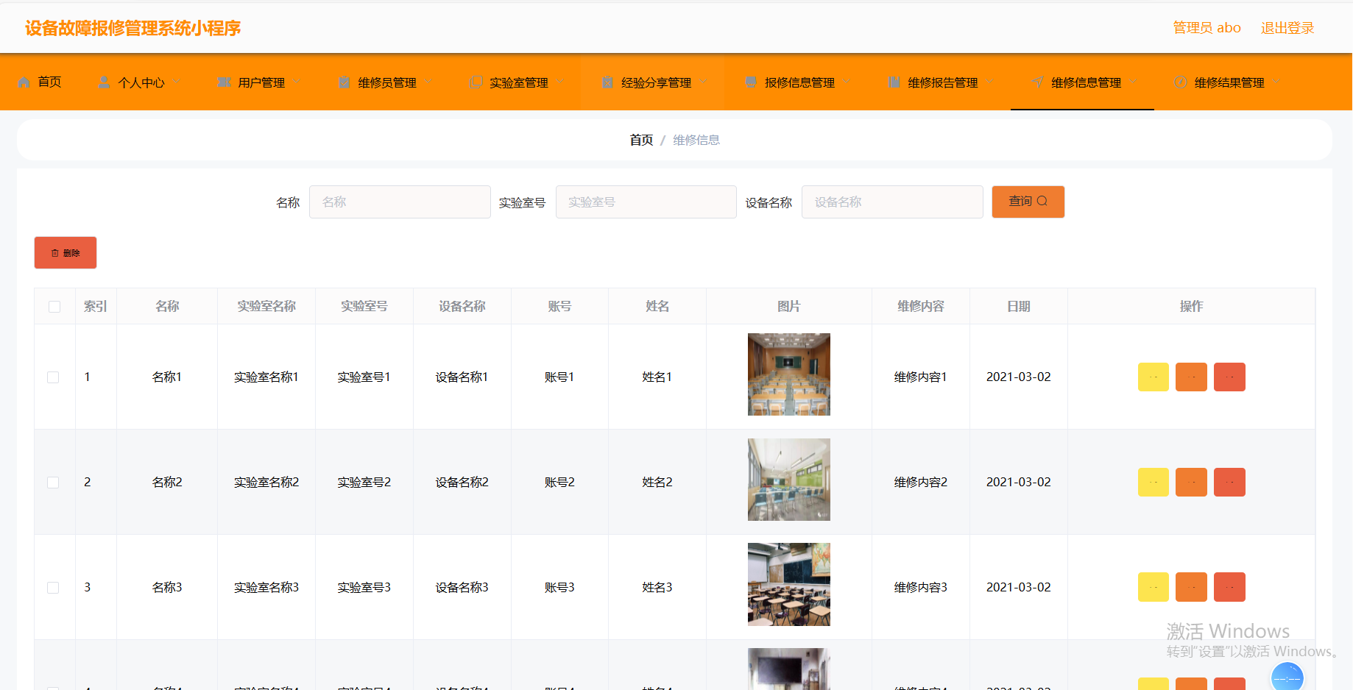
Task: Toggle the select-all checkbox in table header
Action: coord(54,307)
